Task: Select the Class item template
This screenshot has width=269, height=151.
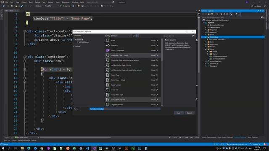Action: (x=133, y=41)
